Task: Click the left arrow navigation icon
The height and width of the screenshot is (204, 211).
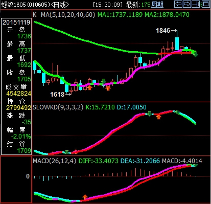Action: pos(178,4)
